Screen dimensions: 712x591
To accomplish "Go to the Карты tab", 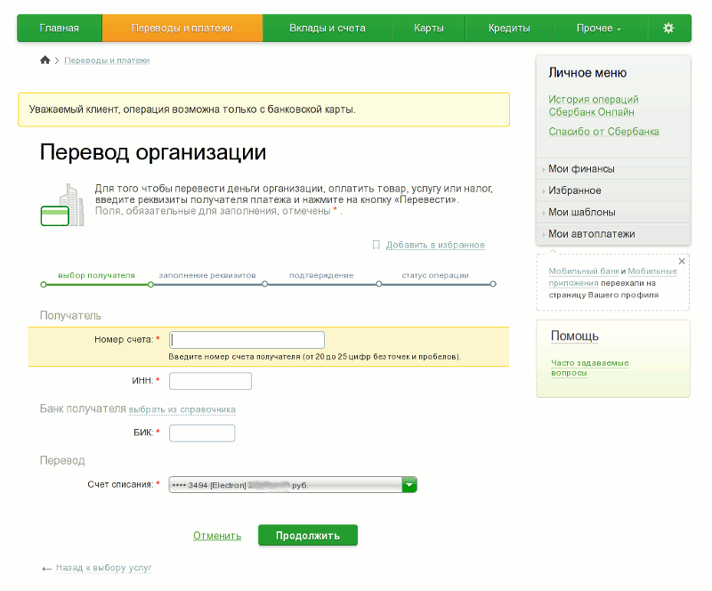I will coord(429,28).
